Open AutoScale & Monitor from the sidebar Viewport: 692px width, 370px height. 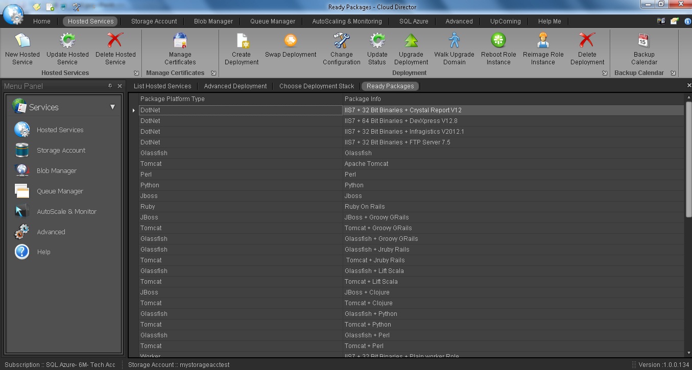tap(67, 211)
